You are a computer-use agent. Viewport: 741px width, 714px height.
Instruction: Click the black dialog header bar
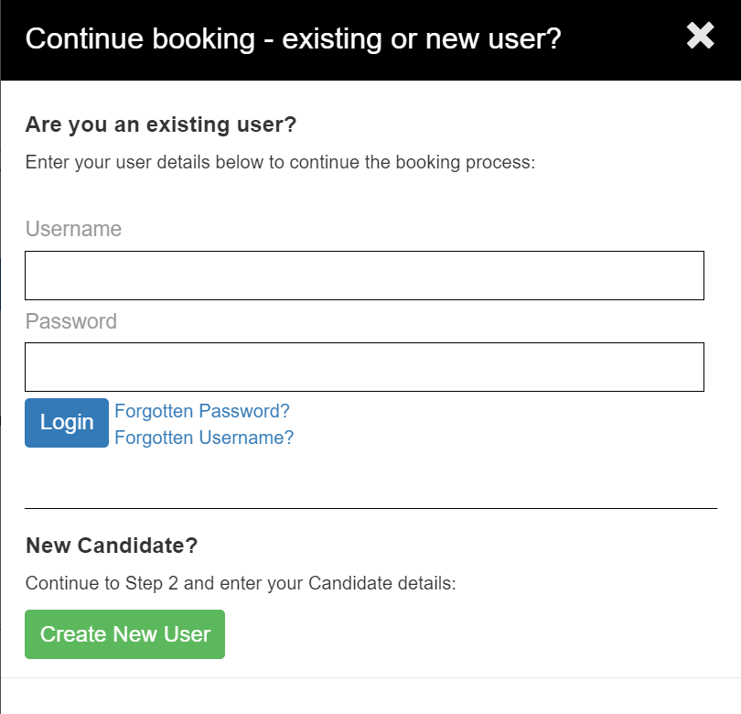click(x=622, y=40)
